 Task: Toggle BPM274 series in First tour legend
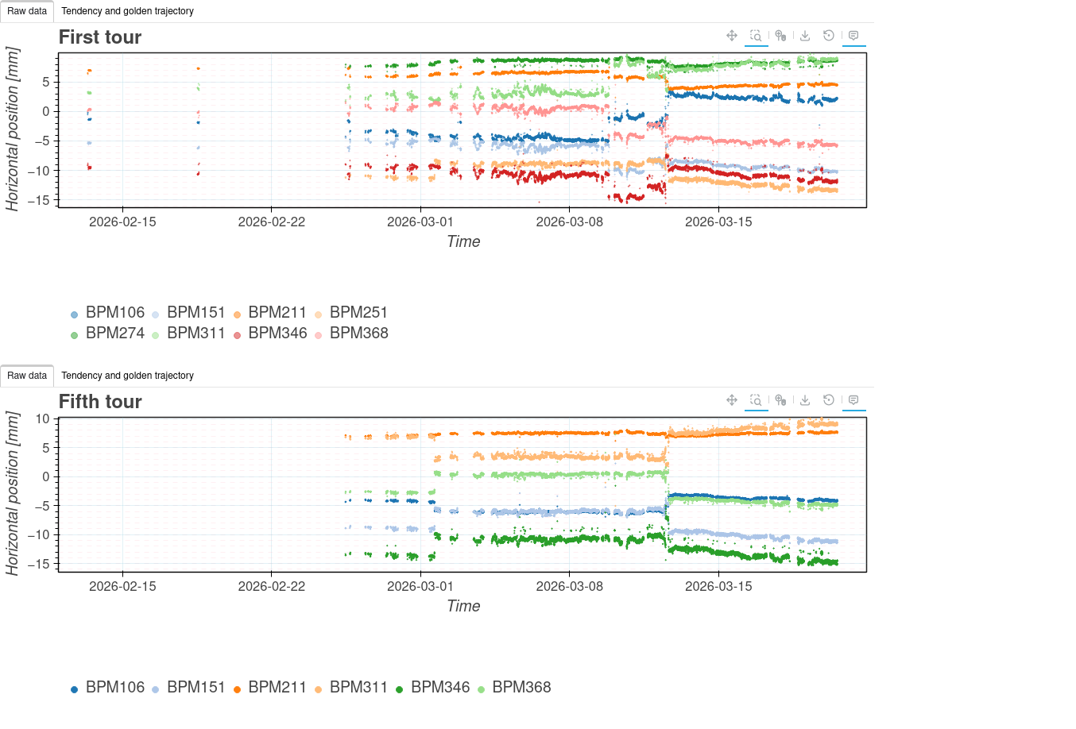[114, 334]
